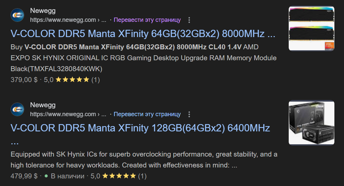Click the green in-stock dot indicator
The width and height of the screenshot is (344, 186).
tap(46, 176)
